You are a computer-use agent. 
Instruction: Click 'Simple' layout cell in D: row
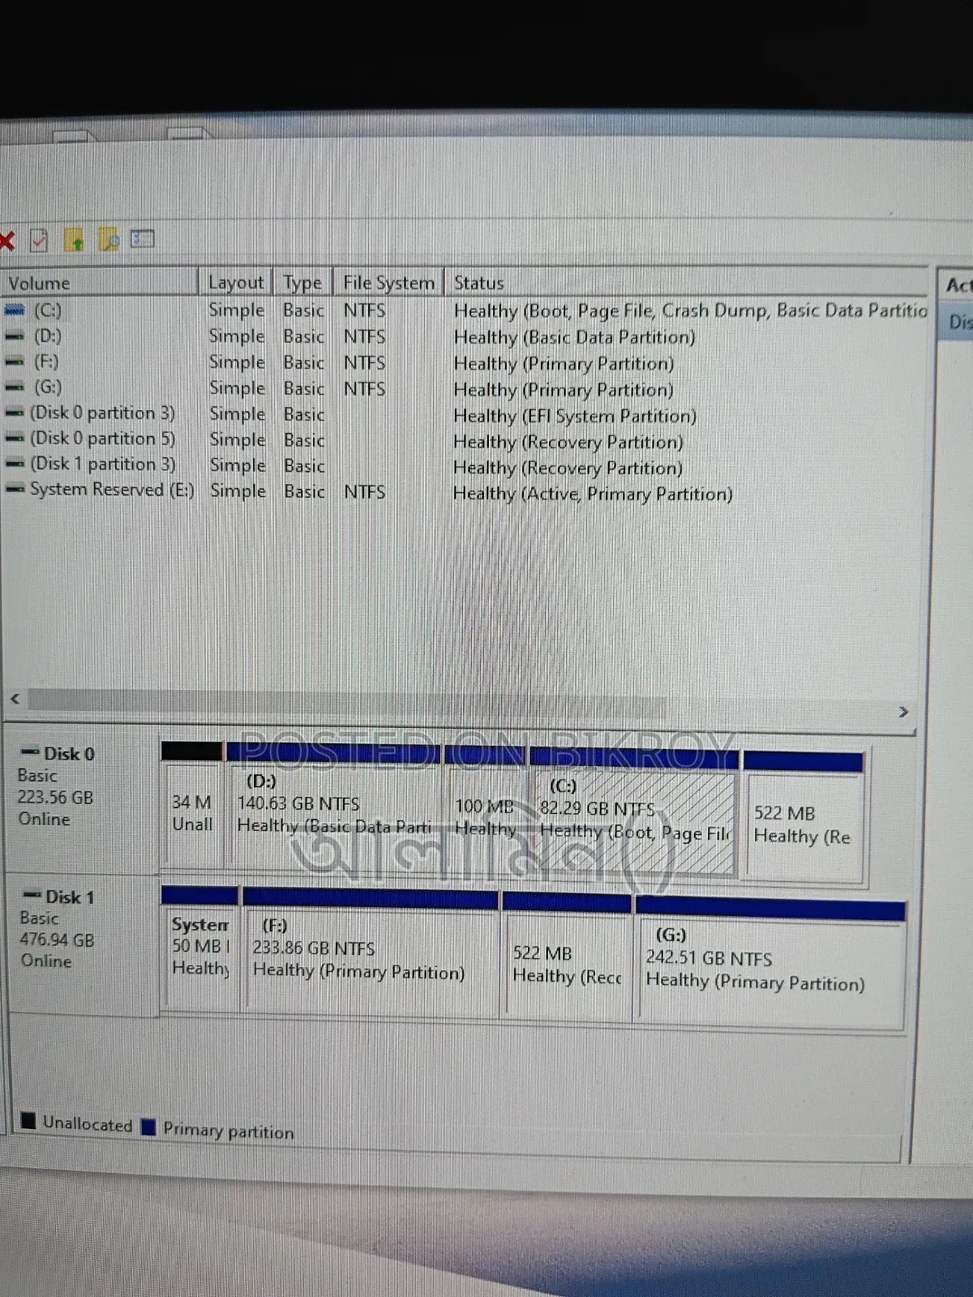tap(237, 336)
